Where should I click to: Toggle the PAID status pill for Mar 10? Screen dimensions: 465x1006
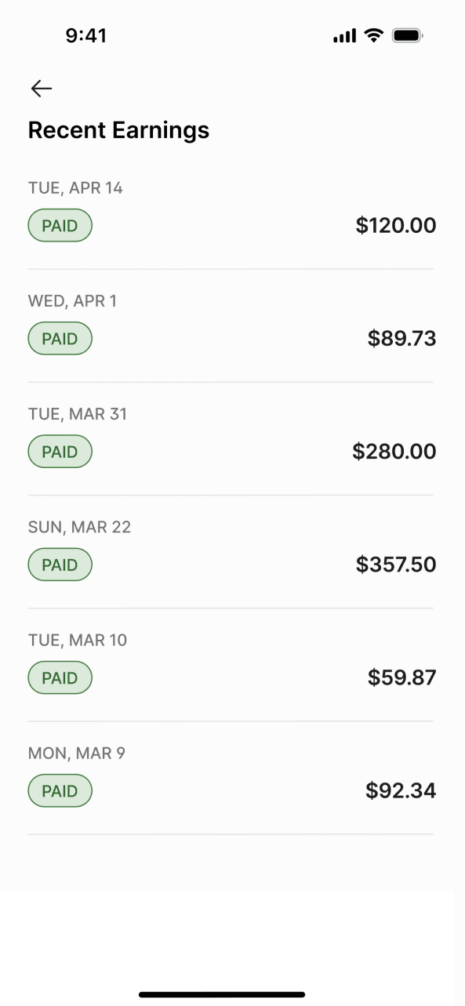[x=60, y=677]
